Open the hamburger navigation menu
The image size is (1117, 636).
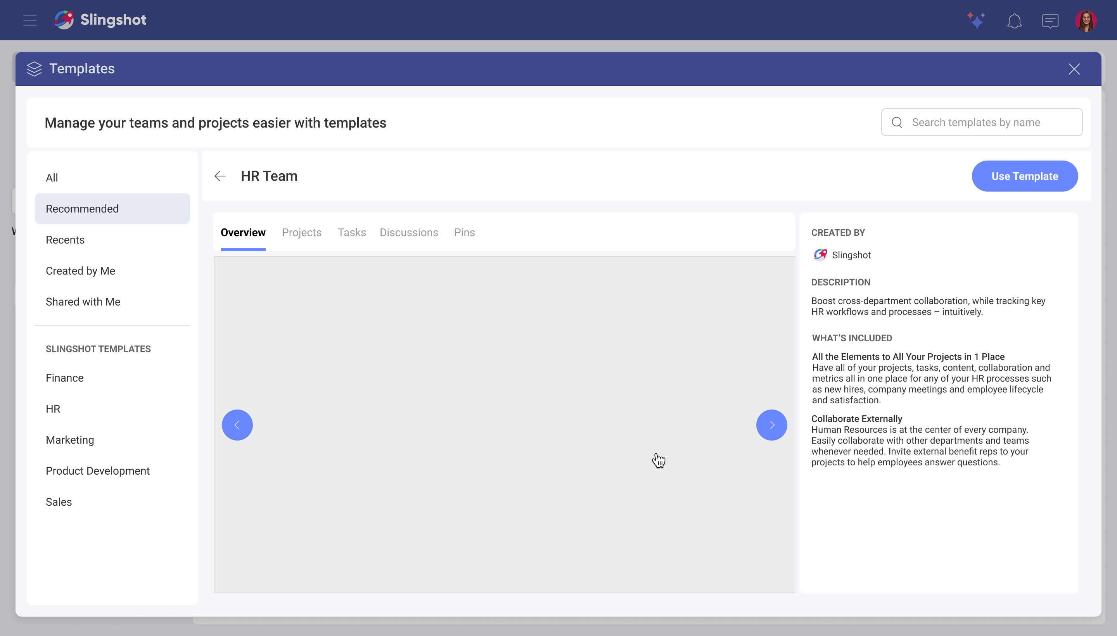pos(30,20)
